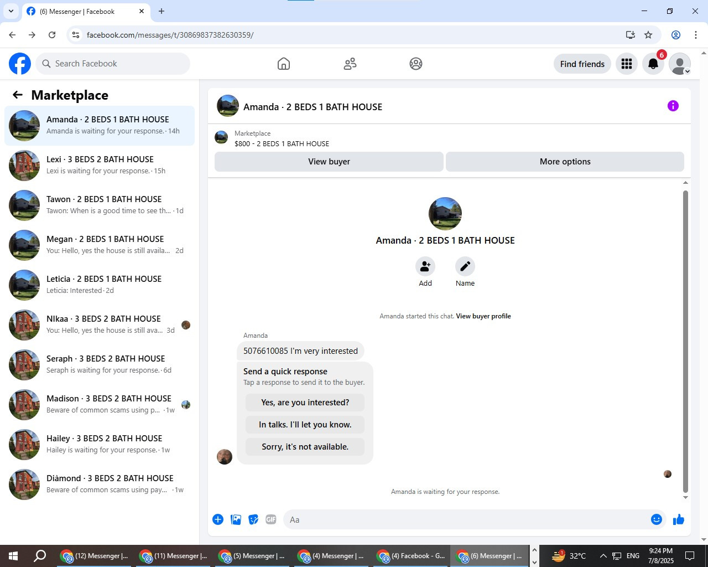This screenshot has width=708, height=567.
Task: Click chat scroll down arrow
Action: tap(685, 497)
